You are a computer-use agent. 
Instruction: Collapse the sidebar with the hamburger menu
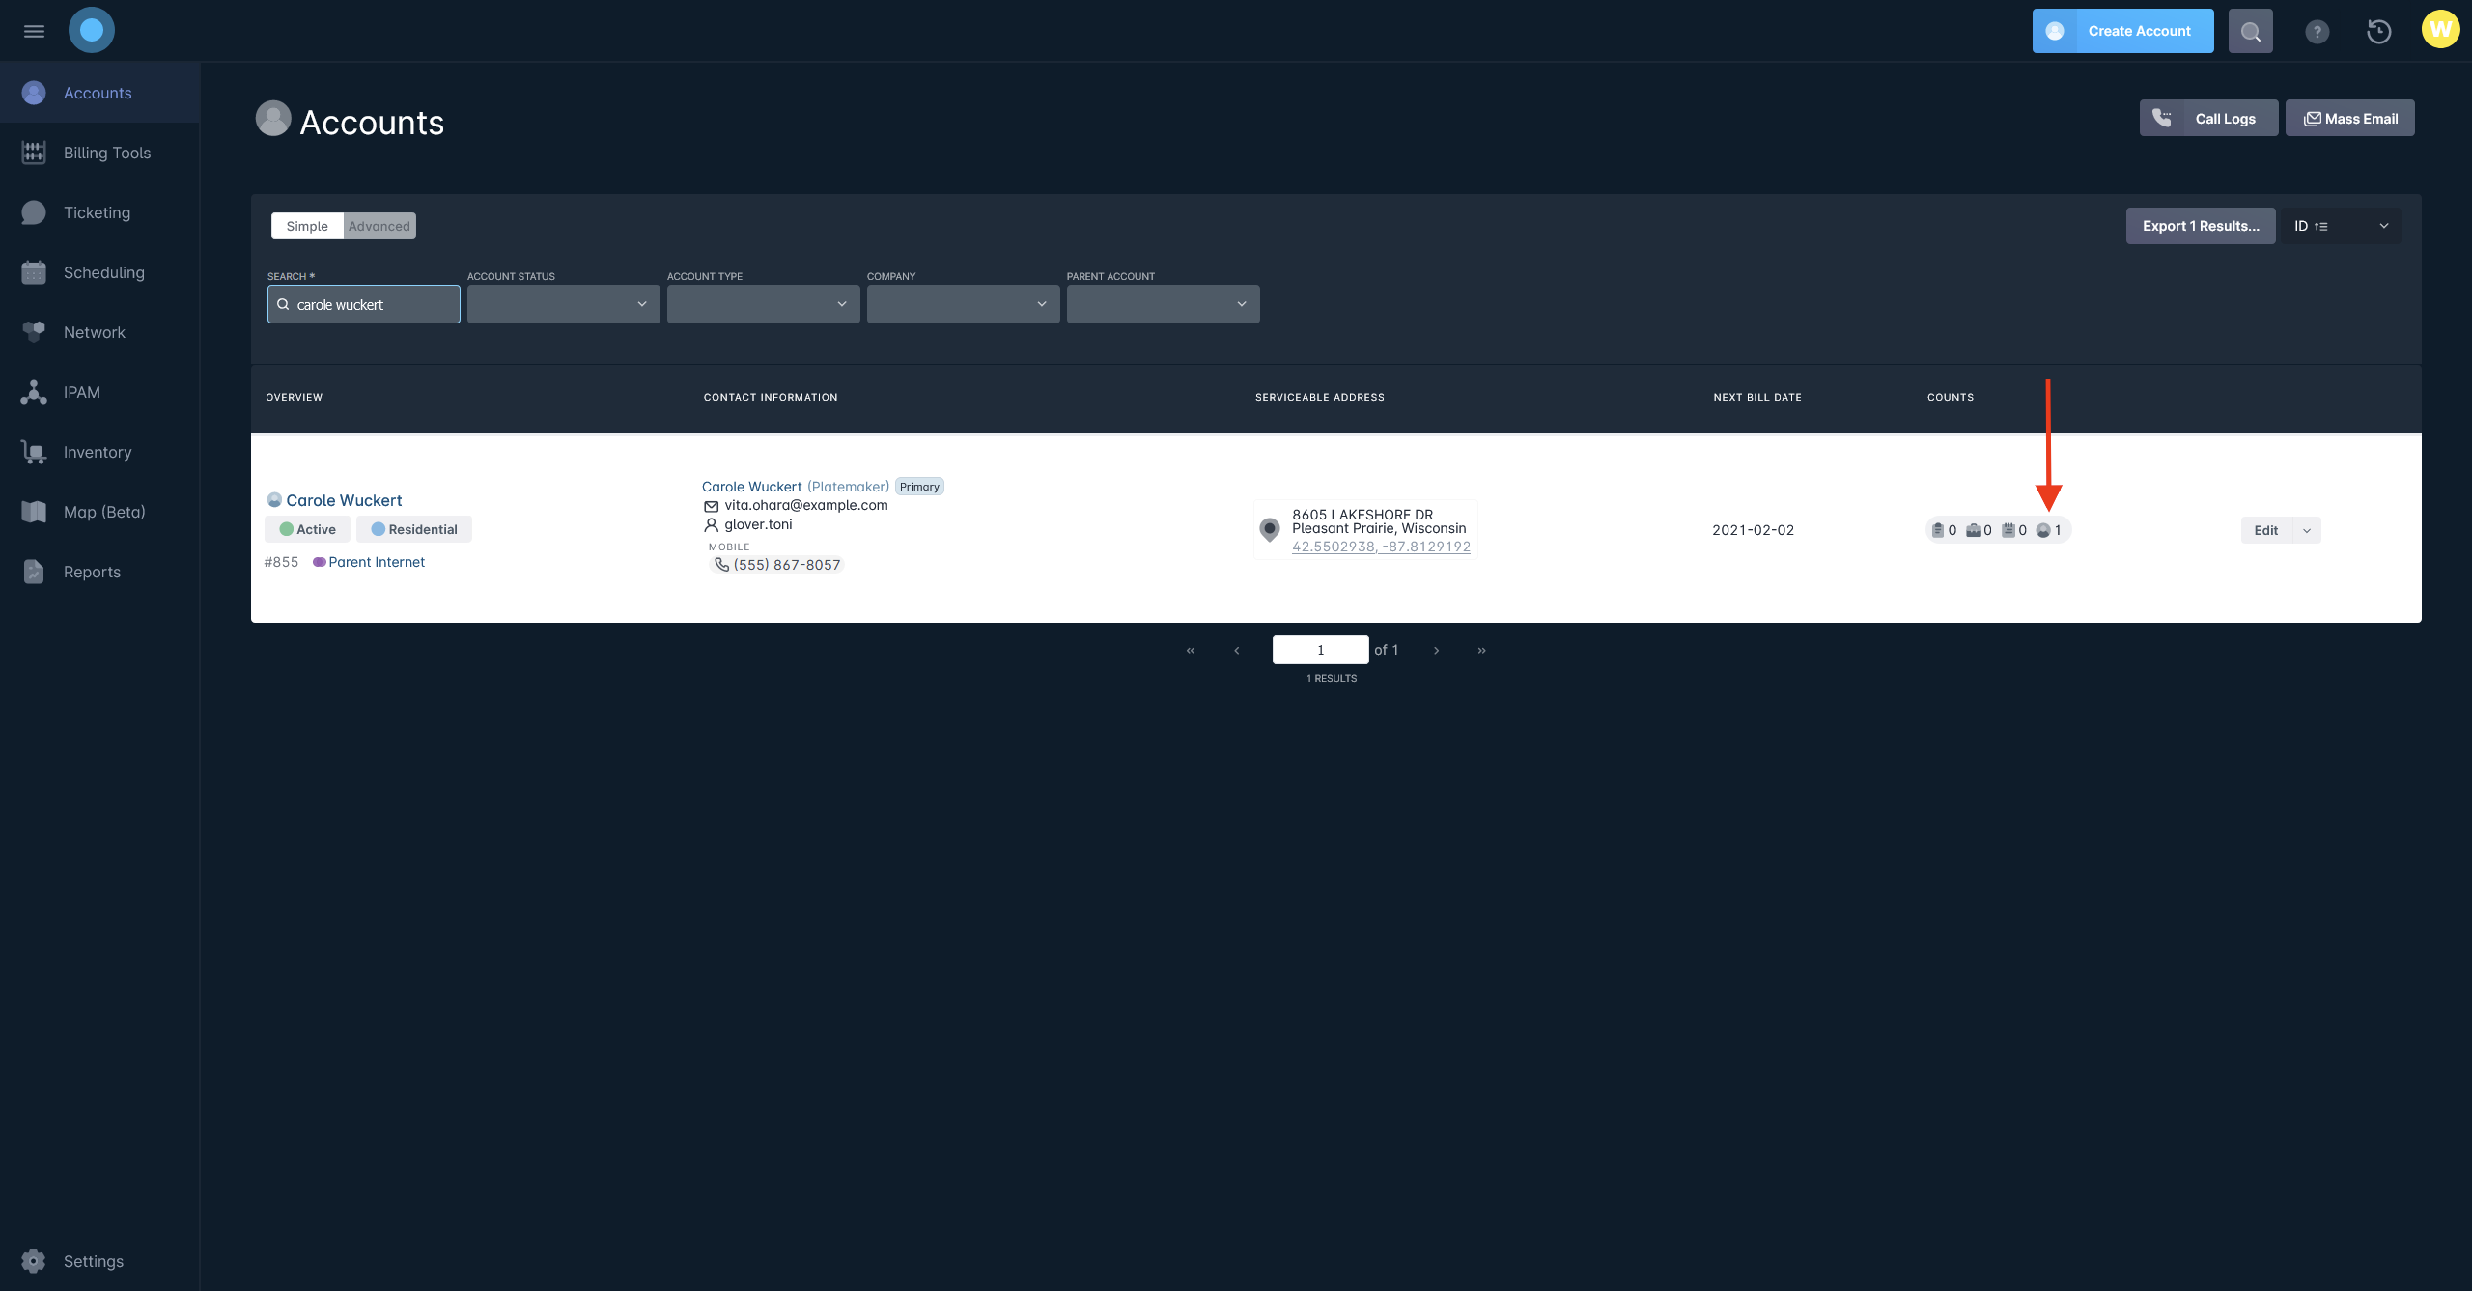coord(34,30)
